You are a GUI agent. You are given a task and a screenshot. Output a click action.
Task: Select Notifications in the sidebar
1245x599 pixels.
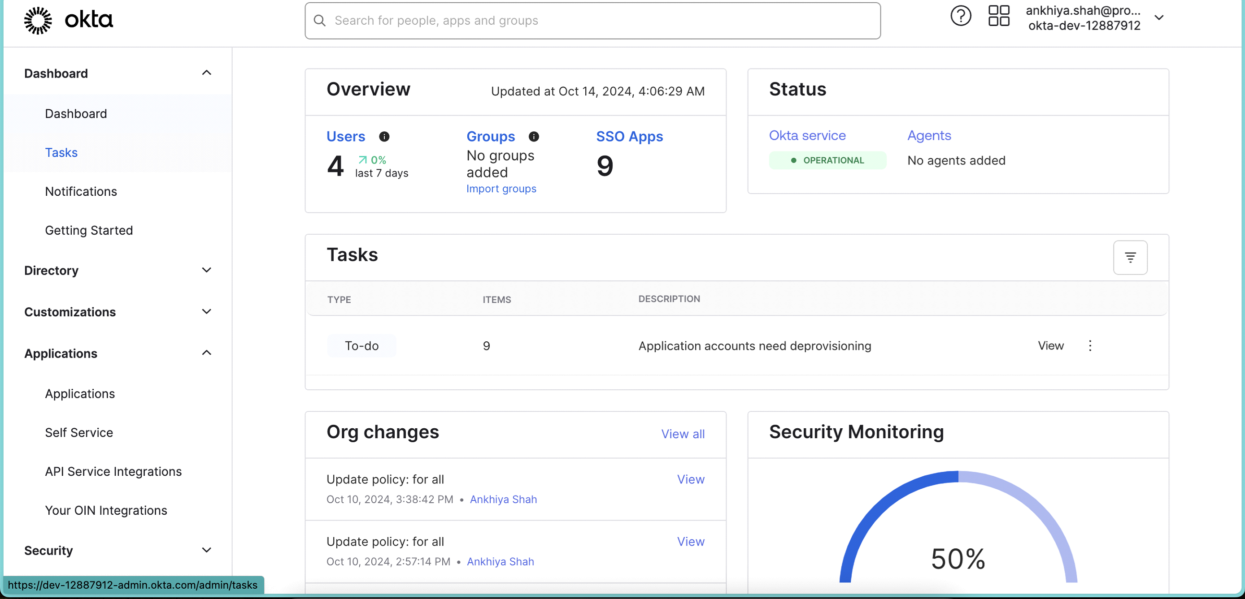pyautogui.click(x=81, y=191)
